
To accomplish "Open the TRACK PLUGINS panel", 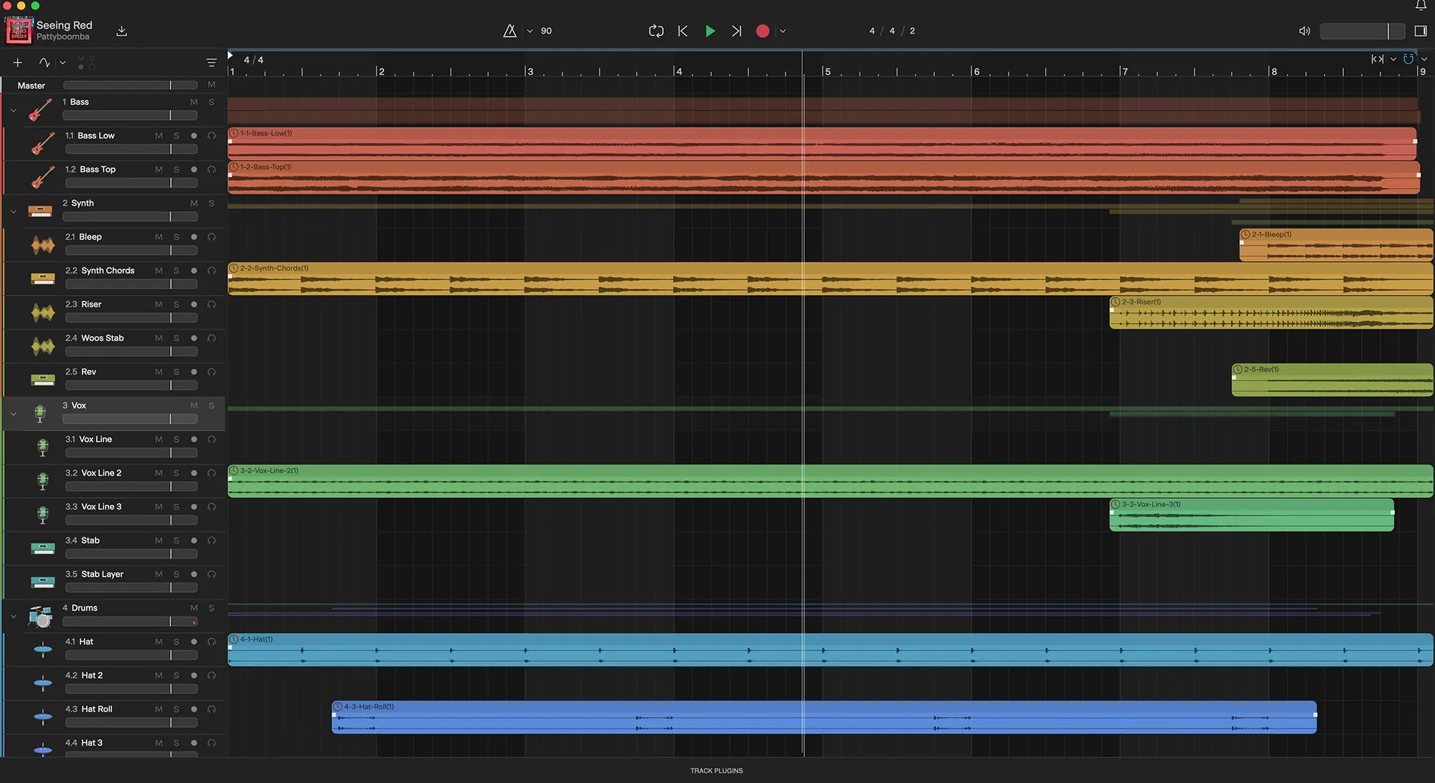I will coord(717,771).
